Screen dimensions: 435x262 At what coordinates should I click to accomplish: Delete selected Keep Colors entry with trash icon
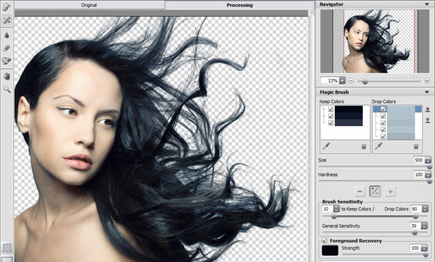click(364, 146)
